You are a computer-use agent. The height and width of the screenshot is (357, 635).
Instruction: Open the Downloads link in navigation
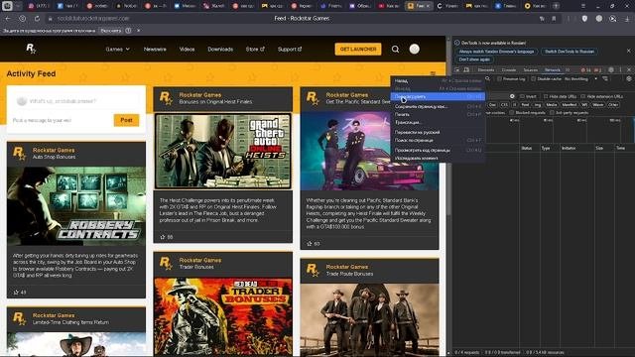[x=220, y=49]
